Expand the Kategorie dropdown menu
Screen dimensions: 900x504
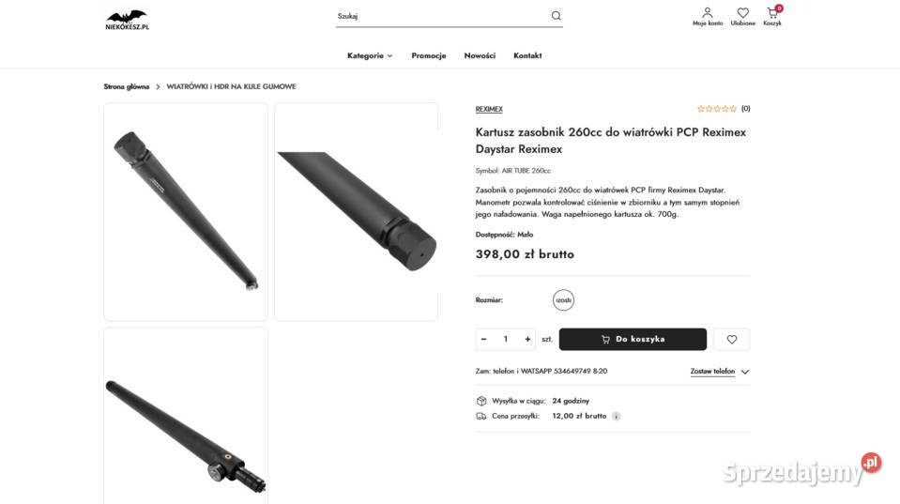(x=370, y=55)
